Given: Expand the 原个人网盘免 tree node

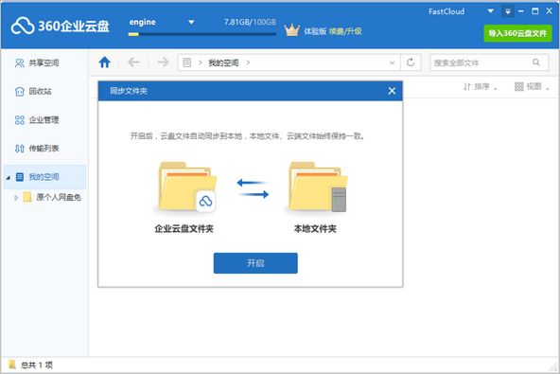Looking at the screenshot, I should pos(16,197).
